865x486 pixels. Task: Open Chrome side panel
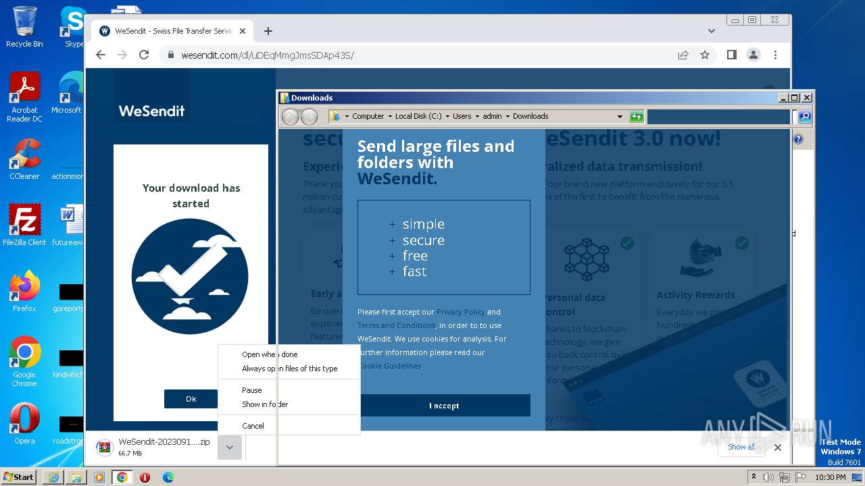tap(732, 55)
